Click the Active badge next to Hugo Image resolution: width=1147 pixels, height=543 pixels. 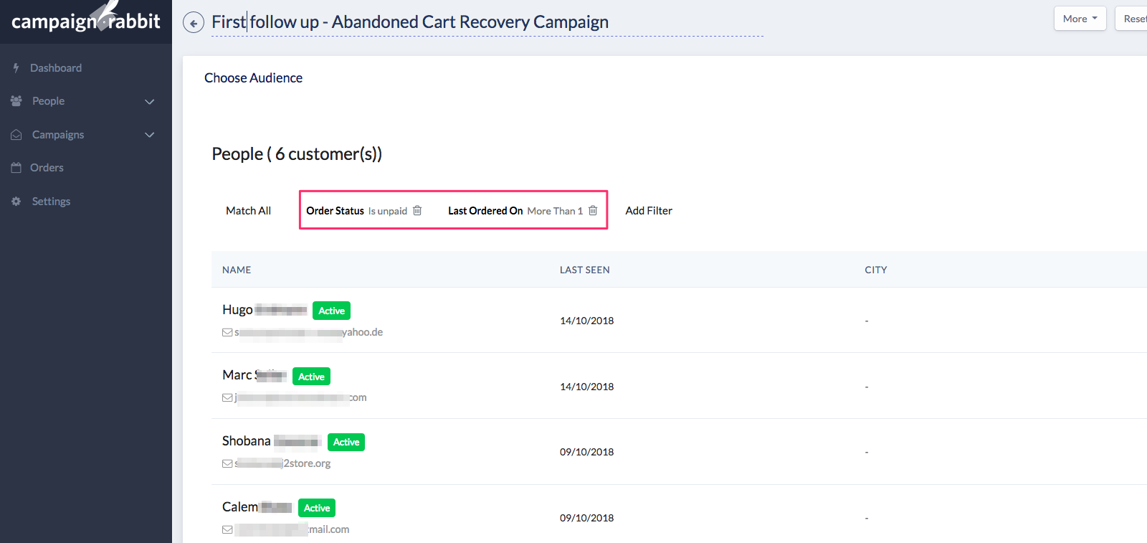coord(331,311)
